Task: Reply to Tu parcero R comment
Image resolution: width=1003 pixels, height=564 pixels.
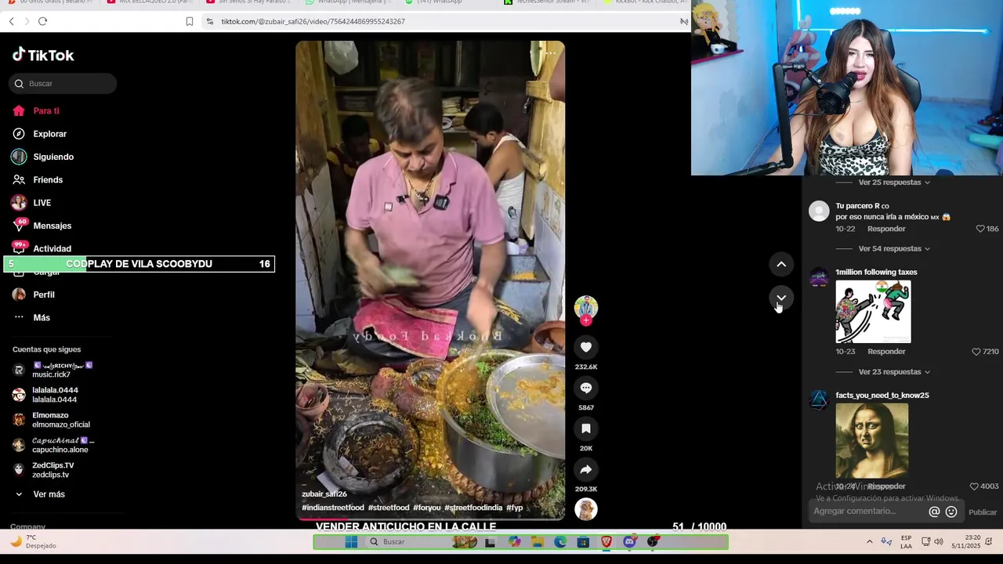Action: 886,229
